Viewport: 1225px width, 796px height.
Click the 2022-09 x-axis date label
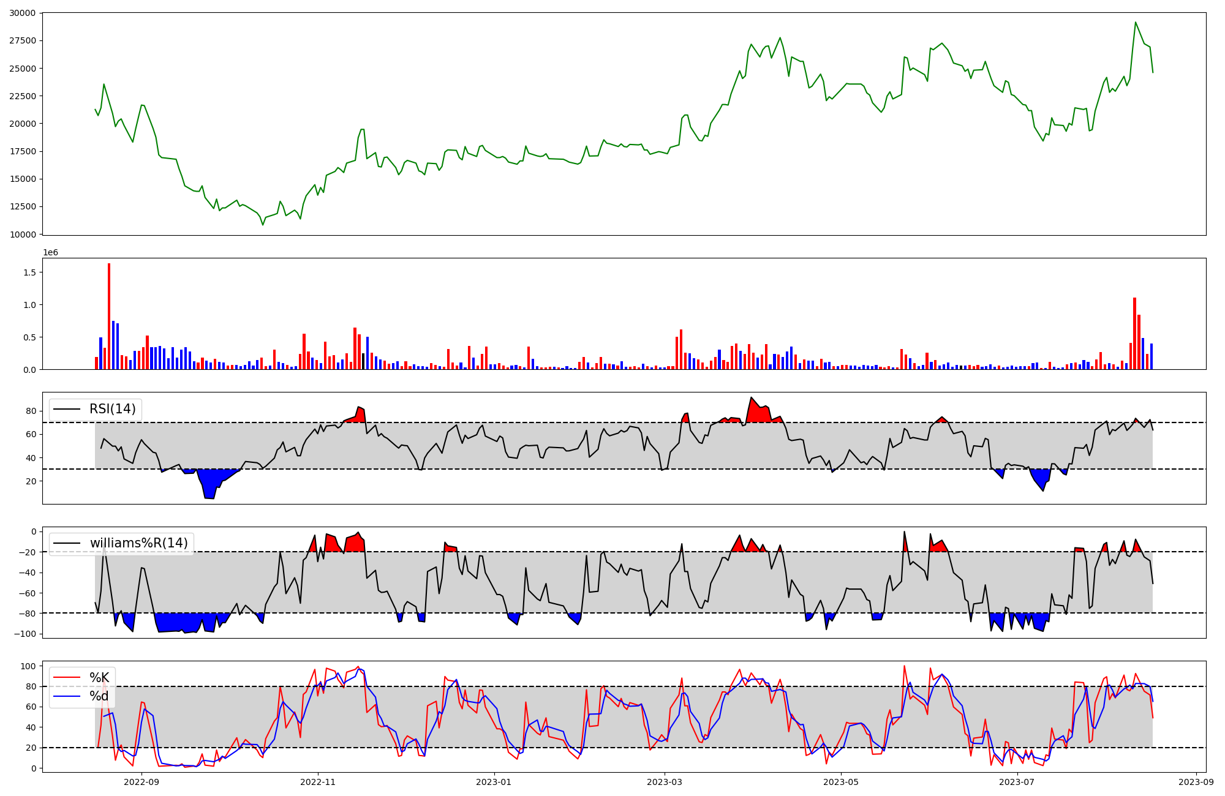tap(141, 782)
